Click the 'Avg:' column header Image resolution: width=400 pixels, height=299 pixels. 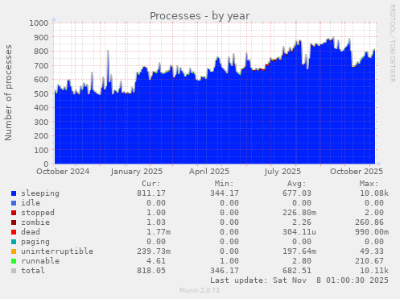point(296,184)
